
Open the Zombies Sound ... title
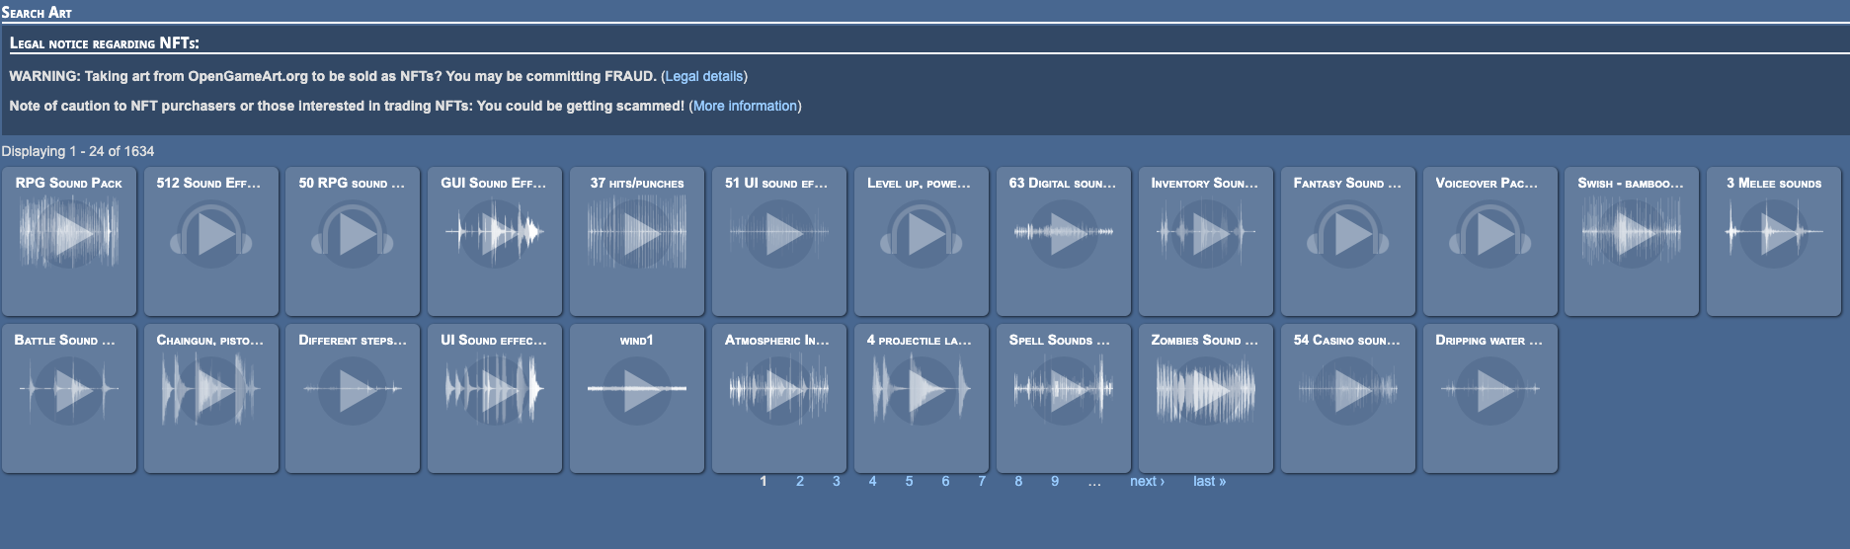pyautogui.click(x=1205, y=340)
